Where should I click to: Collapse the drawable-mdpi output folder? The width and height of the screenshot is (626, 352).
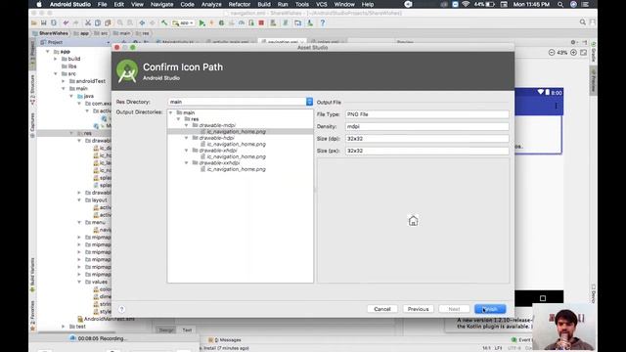pos(186,125)
